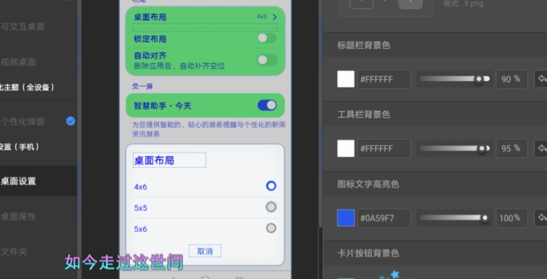The image size is (547, 279).
Task: Enable the 自动对齐 switch
Action: point(267,60)
